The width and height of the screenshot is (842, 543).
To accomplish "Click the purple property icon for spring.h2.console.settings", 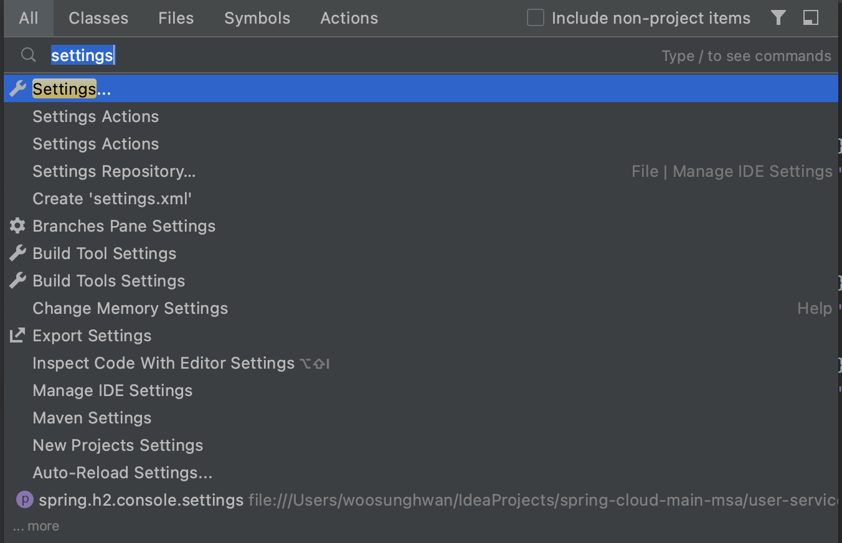I will (24, 499).
